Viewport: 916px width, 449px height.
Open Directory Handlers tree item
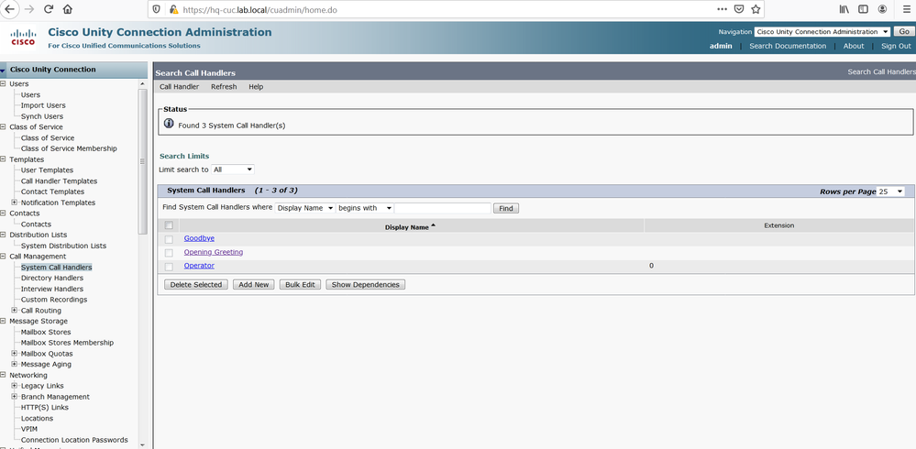point(52,278)
